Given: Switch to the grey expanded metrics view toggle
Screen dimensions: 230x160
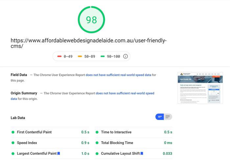Looking at the screenshot, I should pos(168,117).
